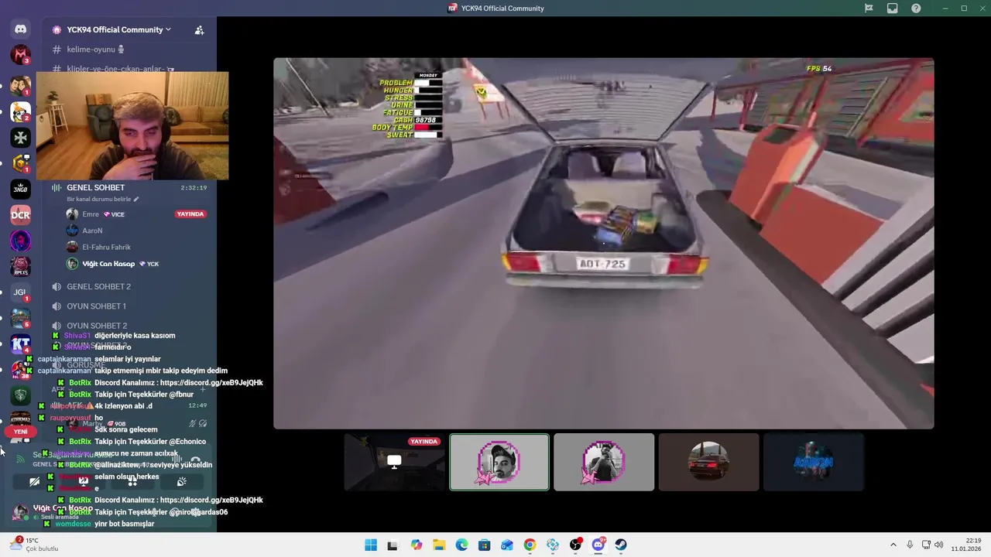The height and width of the screenshot is (557, 991).
Task: Open activities button in voice panel
Action: [x=132, y=481]
